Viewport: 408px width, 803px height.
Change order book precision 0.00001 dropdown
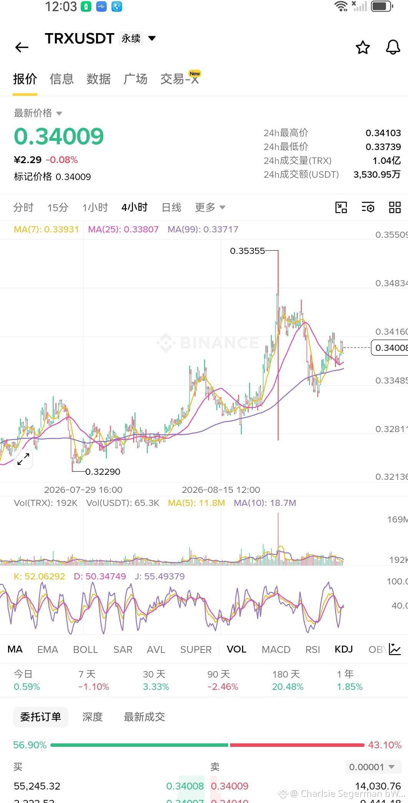[x=373, y=767]
